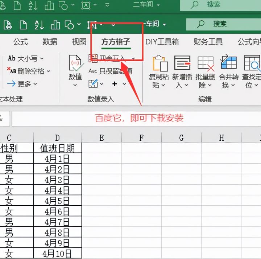Open customize quick-access arrow in lower row

click(x=113, y=25)
